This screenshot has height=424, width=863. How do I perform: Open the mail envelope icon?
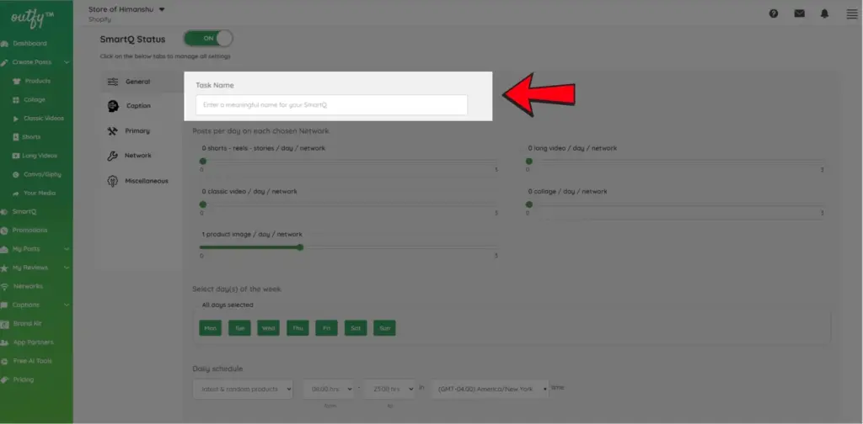(x=799, y=13)
